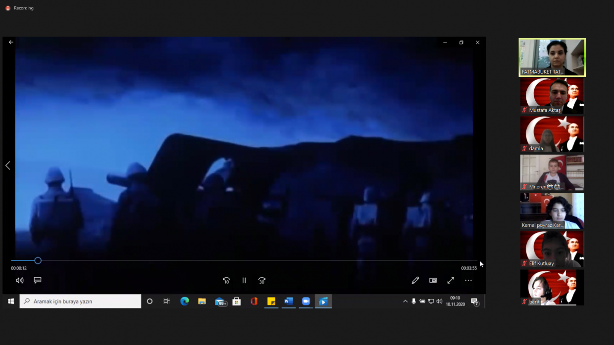This screenshot has width=614, height=345.
Task: Click the battery or power tray icon
Action: (x=422, y=301)
